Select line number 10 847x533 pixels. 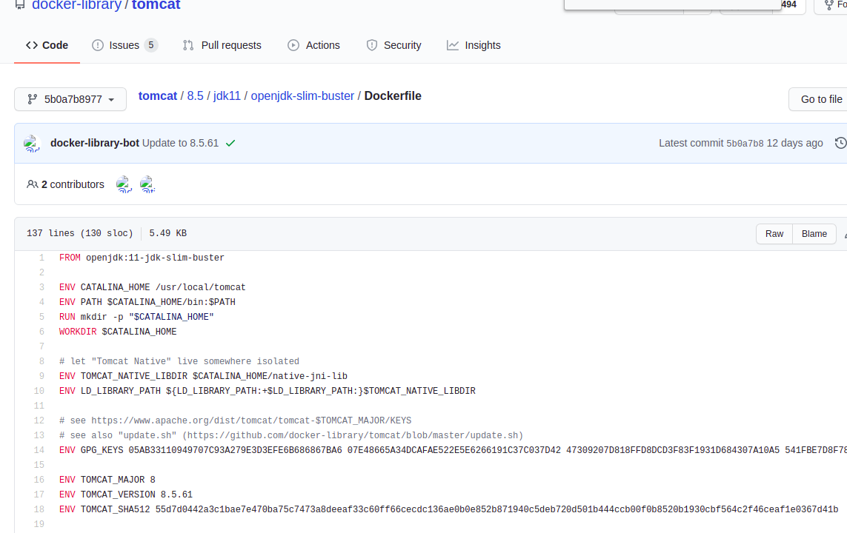[x=39, y=391]
